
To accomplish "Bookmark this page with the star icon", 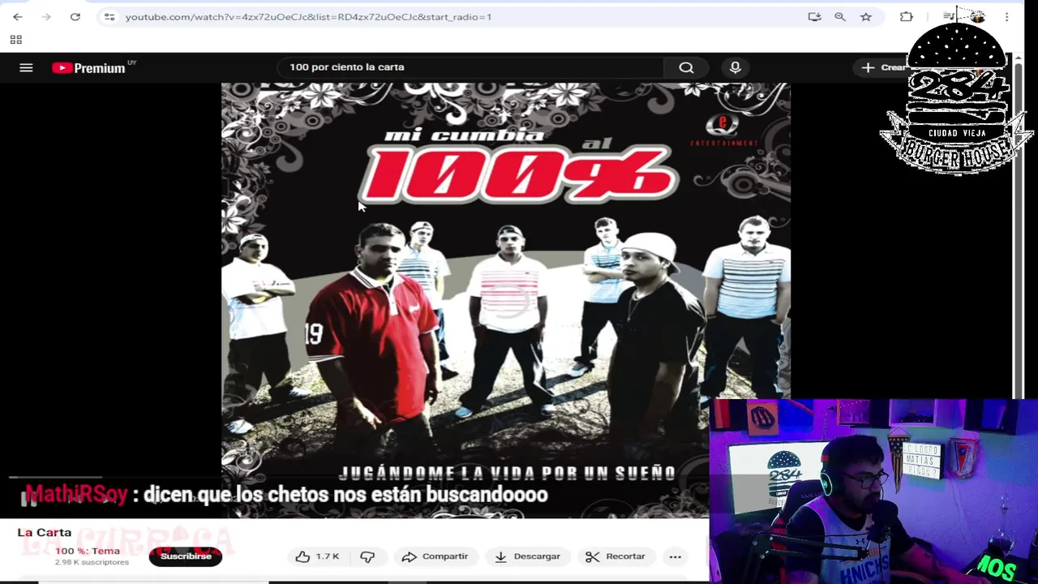I will click(866, 16).
